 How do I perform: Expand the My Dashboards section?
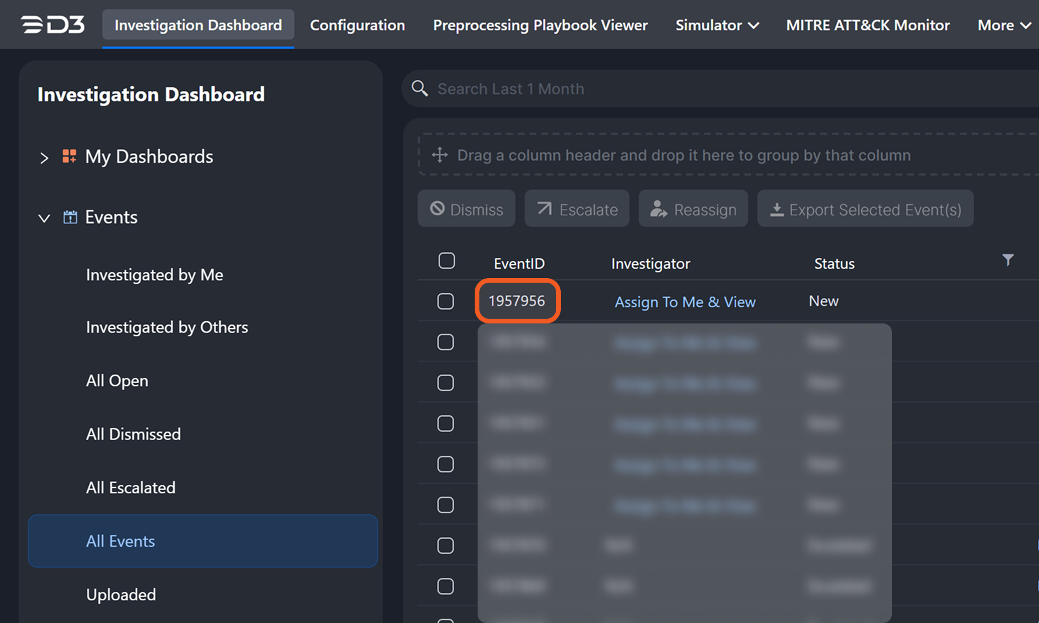click(44, 157)
